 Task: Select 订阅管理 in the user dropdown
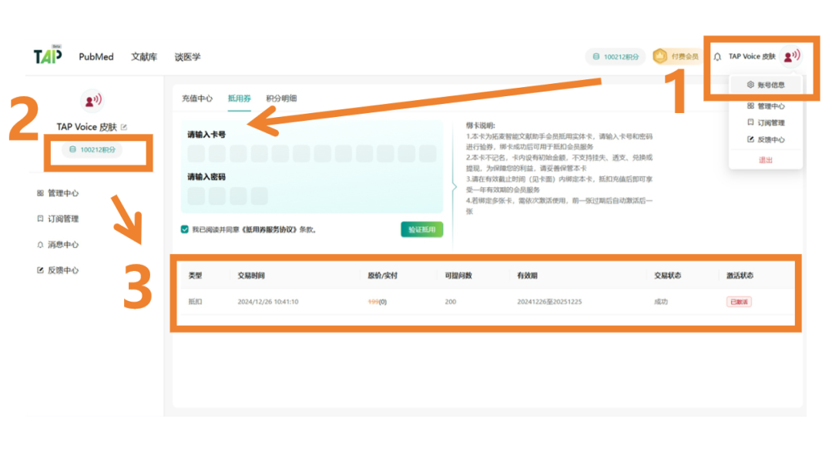pos(766,122)
